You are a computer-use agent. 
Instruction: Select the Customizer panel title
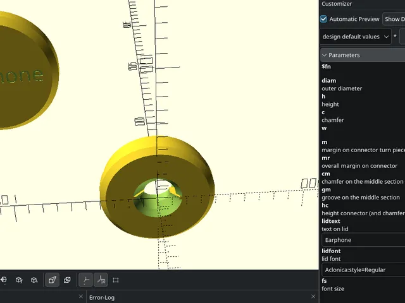pyautogui.click(x=337, y=4)
